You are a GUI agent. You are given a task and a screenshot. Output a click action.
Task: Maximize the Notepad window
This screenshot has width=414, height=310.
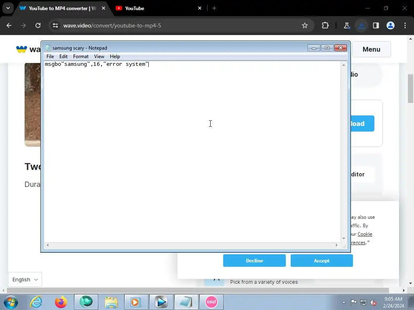pyautogui.click(x=327, y=48)
